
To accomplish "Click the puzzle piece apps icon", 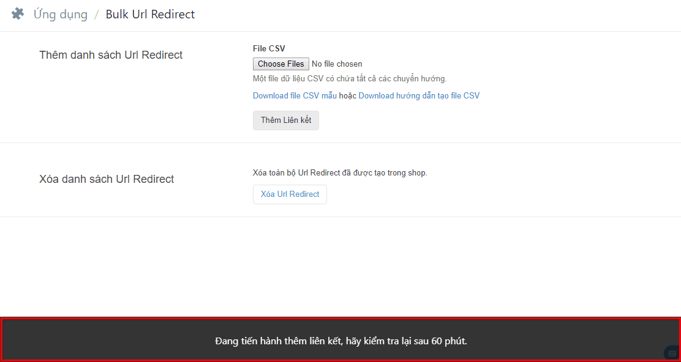I will click(x=18, y=14).
